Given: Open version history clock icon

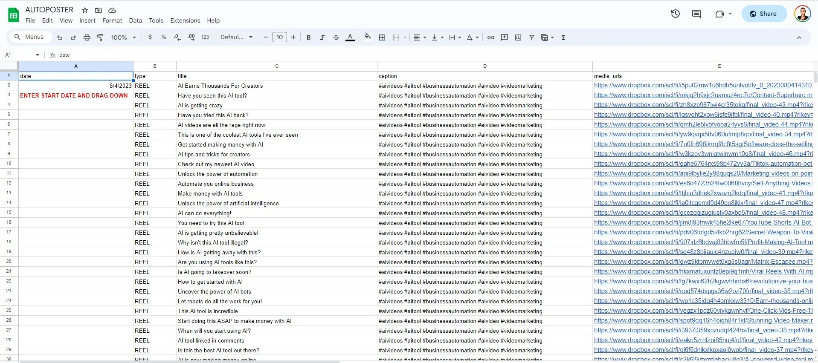Looking at the screenshot, I should (675, 14).
